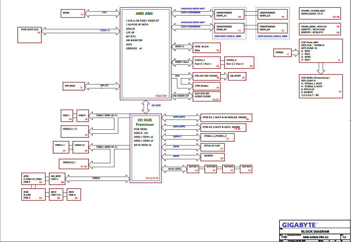
Task: Click the I/O HUB heading
Action: pyautogui.click(x=145, y=120)
